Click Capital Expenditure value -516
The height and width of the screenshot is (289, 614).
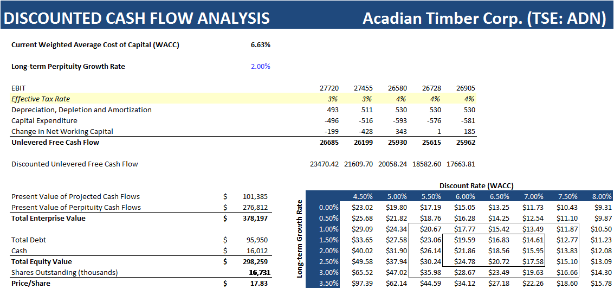pyautogui.click(x=366, y=120)
